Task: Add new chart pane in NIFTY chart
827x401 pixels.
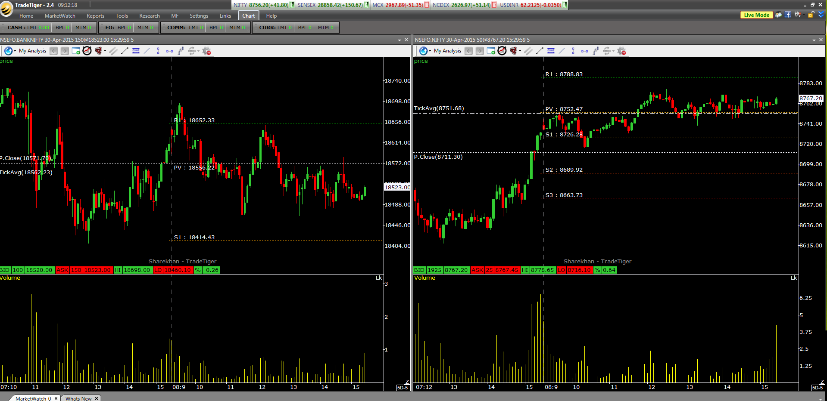Action: (491, 51)
